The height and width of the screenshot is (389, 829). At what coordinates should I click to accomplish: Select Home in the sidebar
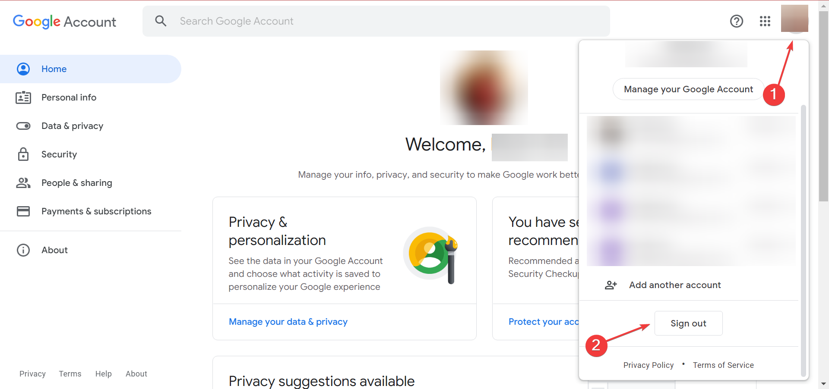click(90, 69)
